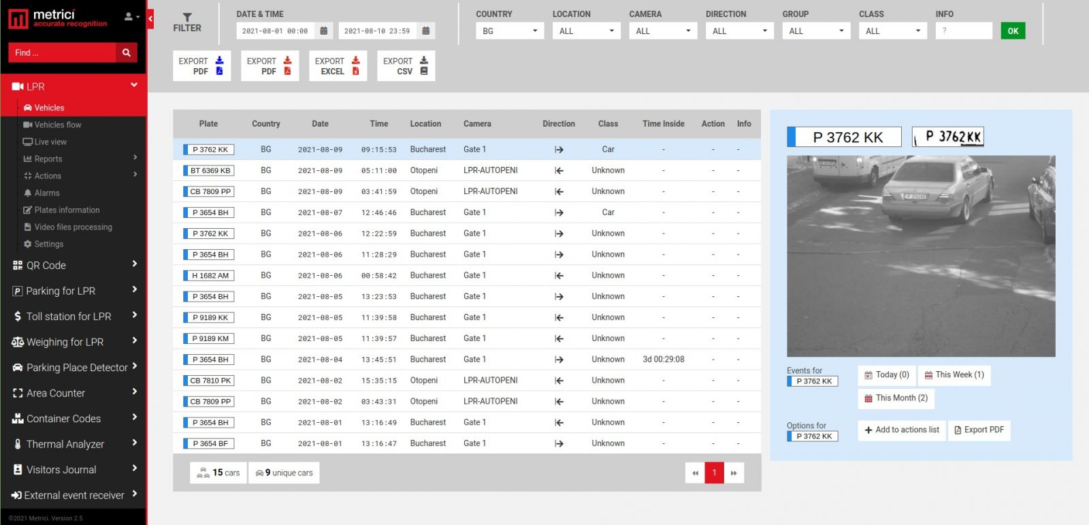Viewport: 1089px width, 525px height.
Task: Open the Country dropdown showing BG
Action: coord(509,31)
